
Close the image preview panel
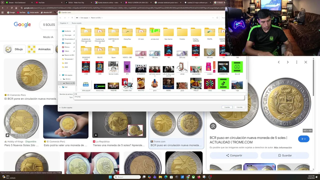point(305,62)
